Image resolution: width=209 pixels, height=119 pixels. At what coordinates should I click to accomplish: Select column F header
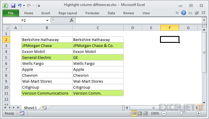pos(170,28)
